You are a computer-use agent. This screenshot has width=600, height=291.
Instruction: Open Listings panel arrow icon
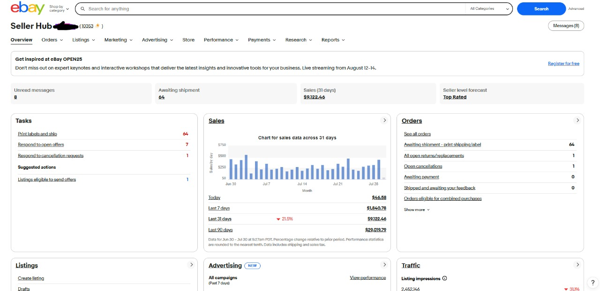[191, 265]
